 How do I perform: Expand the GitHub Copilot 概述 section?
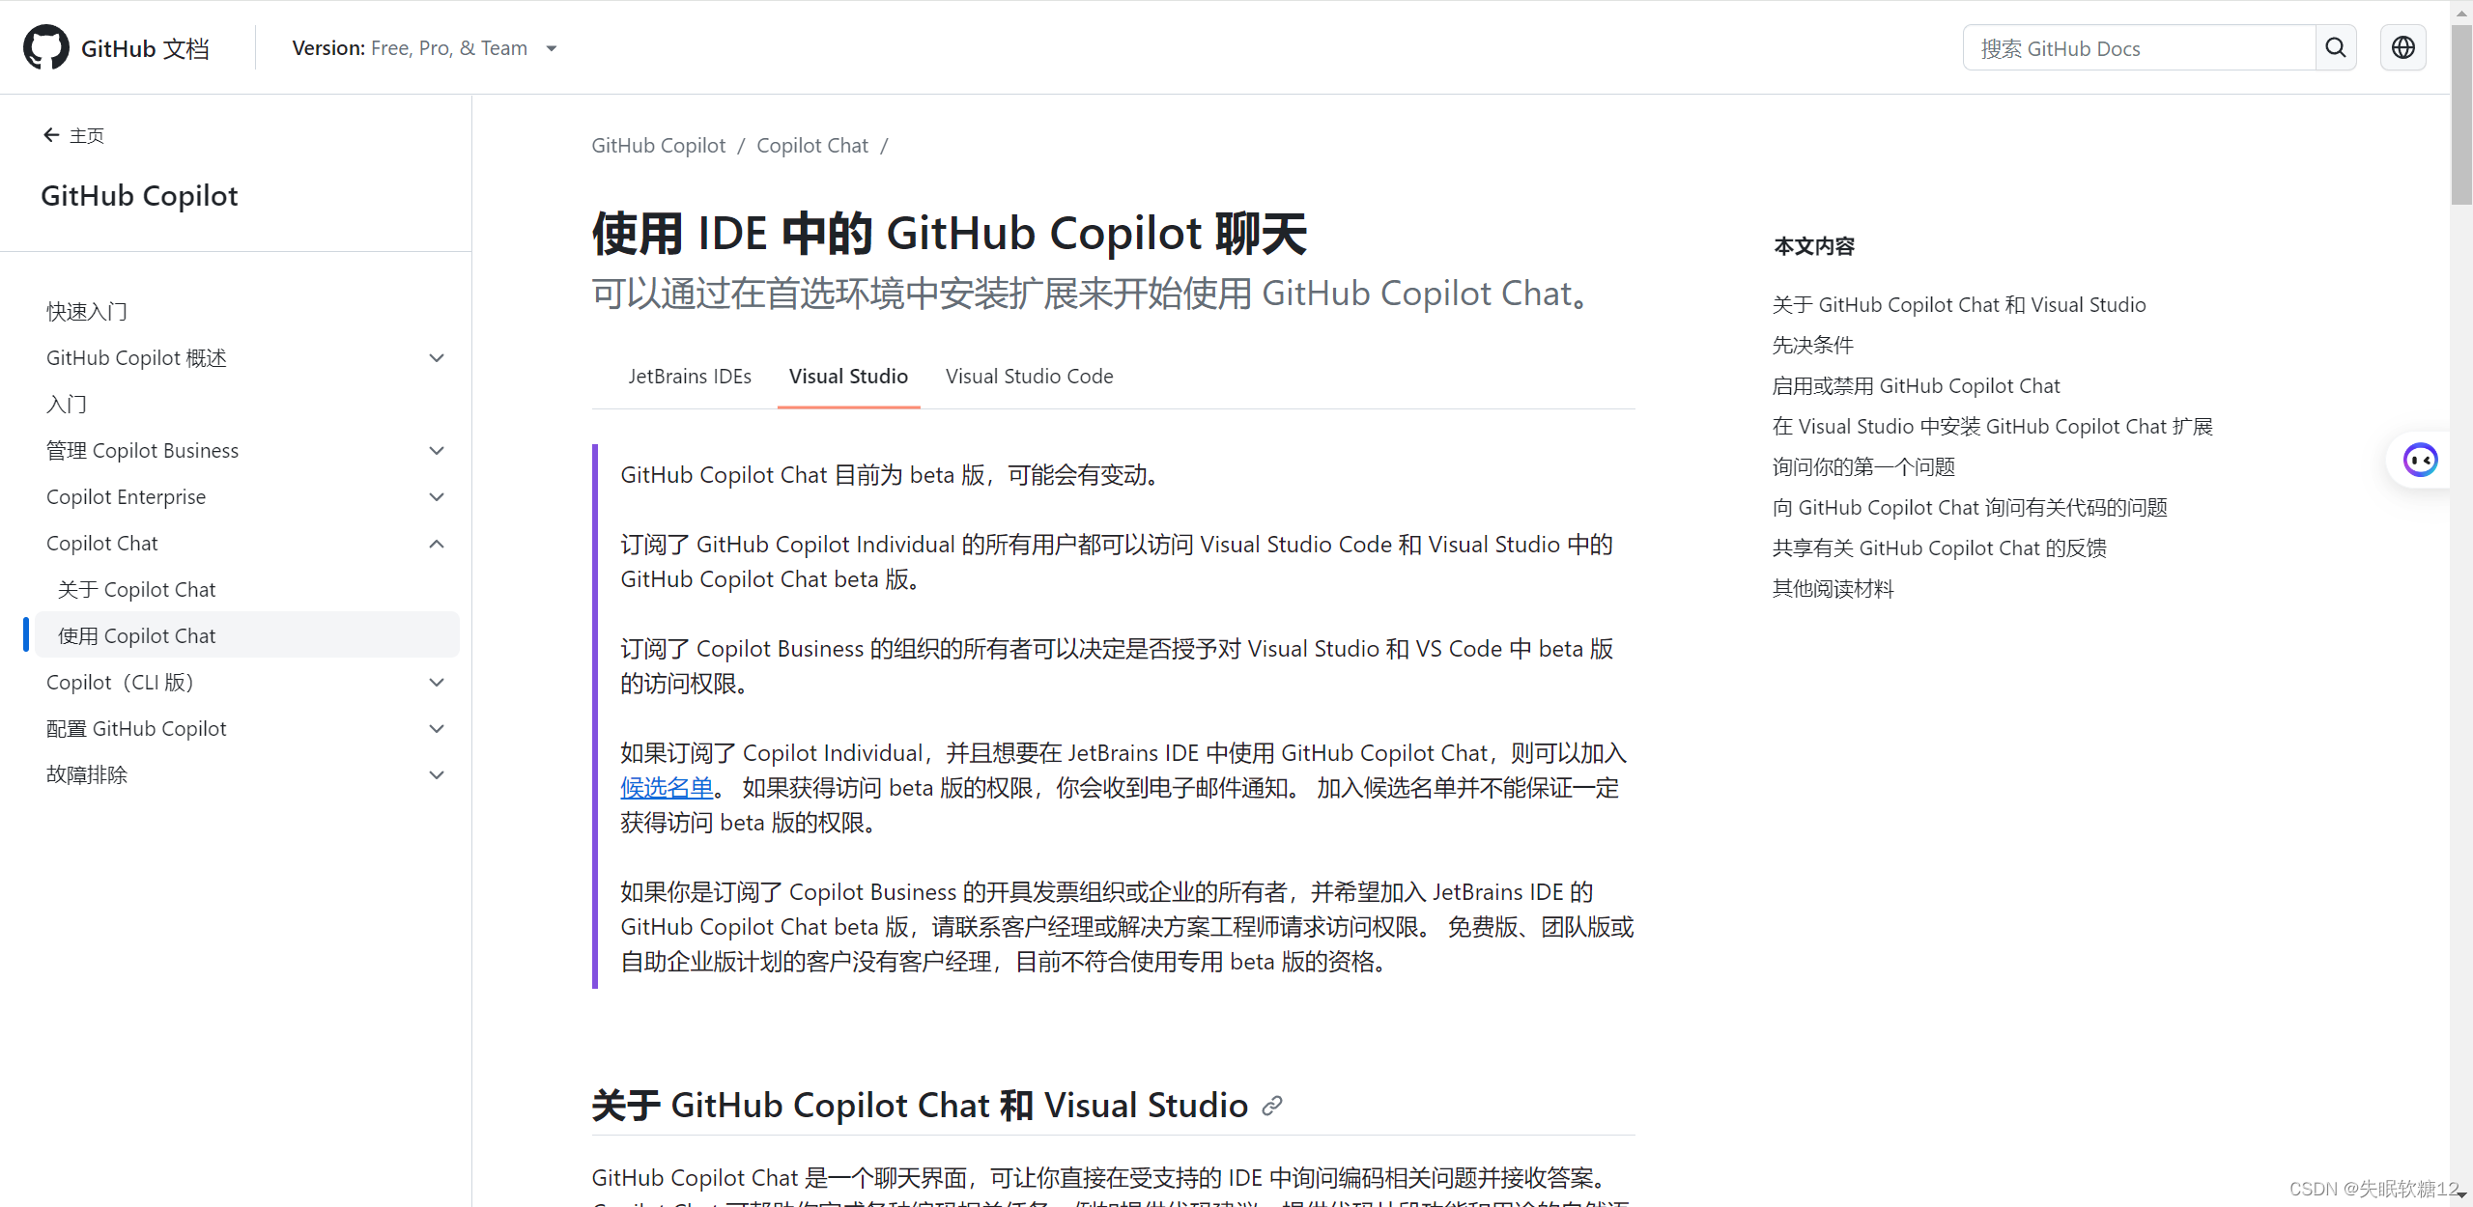pos(437,358)
